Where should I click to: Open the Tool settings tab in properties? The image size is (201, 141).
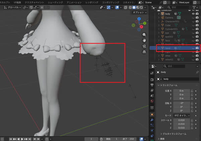pos(152,73)
